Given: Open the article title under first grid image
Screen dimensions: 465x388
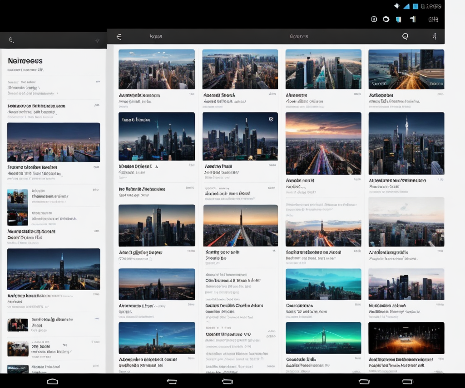Looking at the screenshot, I should tap(139, 95).
